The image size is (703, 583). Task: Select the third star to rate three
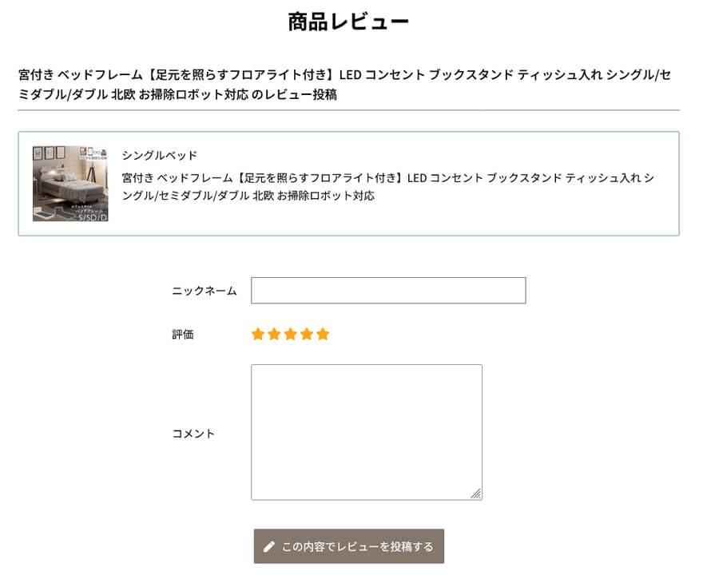(290, 334)
